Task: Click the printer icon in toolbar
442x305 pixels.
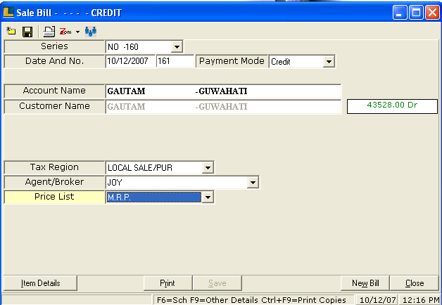Action: (49, 32)
